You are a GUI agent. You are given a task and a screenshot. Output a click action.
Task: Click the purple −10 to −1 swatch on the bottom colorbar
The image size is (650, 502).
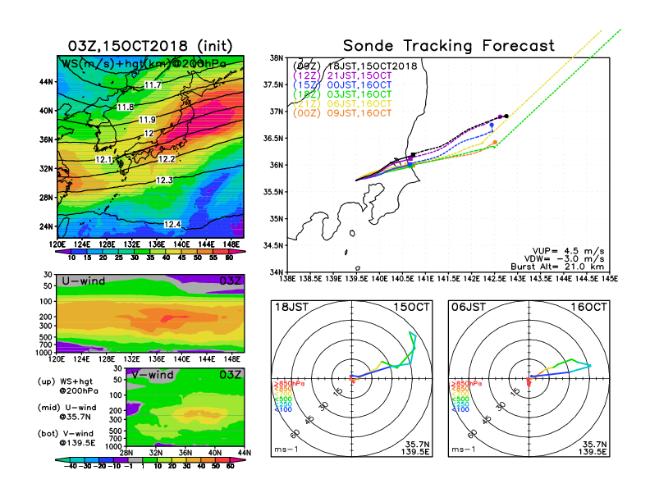[121, 459]
